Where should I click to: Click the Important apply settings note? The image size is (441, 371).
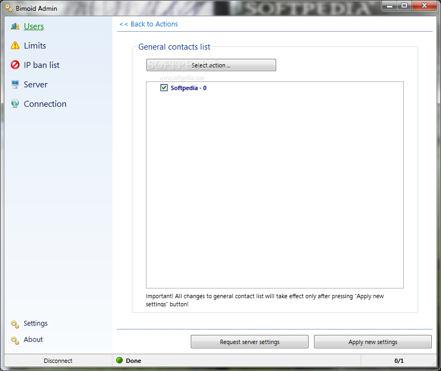265,300
